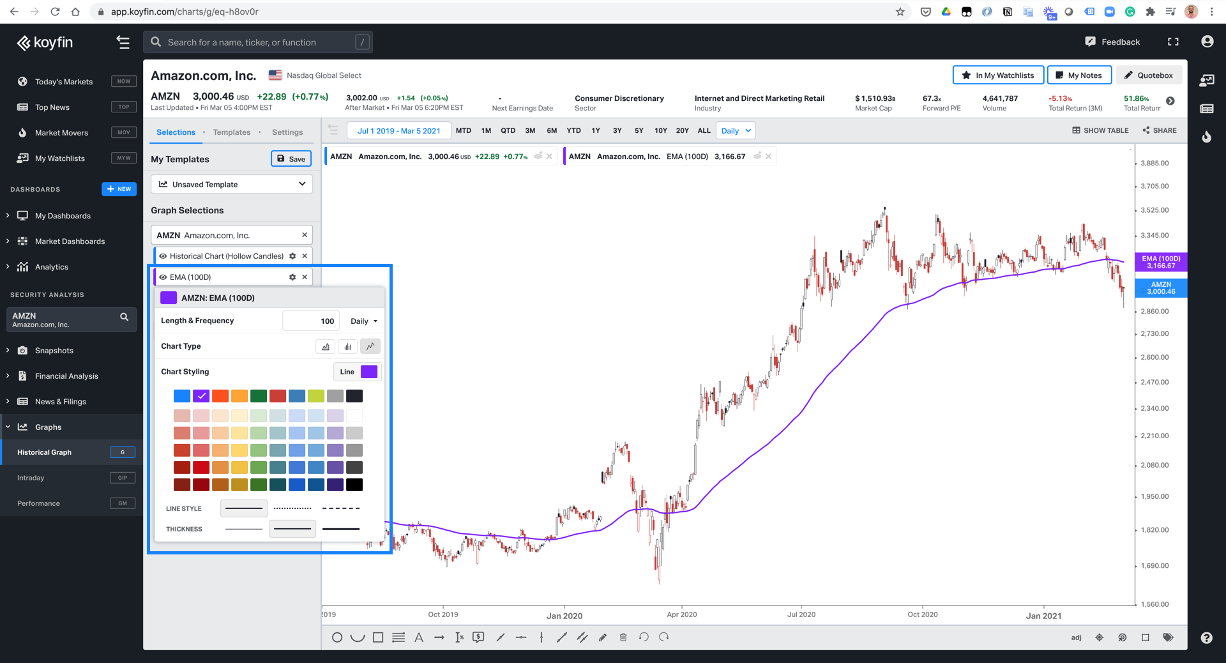Screen dimensions: 1226x663
Task: Open the Selections tab
Action: point(176,132)
